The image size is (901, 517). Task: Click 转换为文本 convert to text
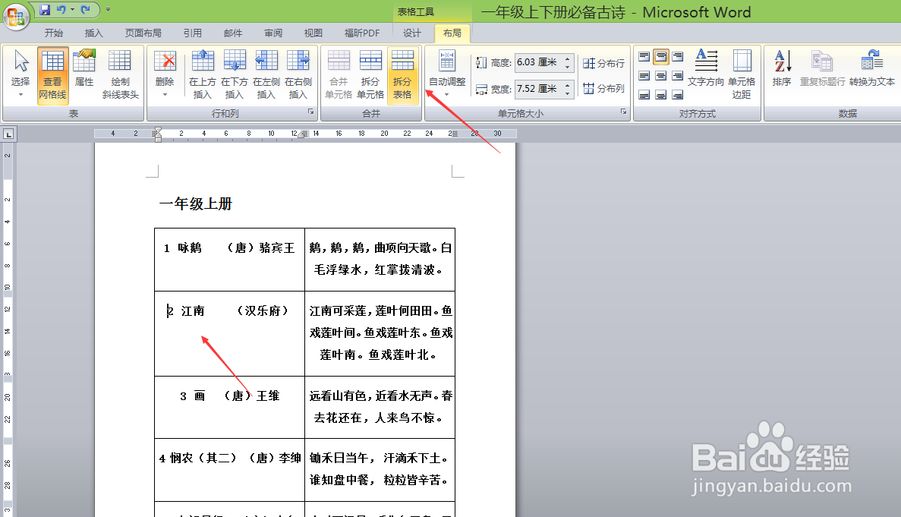pyautogui.click(x=871, y=69)
